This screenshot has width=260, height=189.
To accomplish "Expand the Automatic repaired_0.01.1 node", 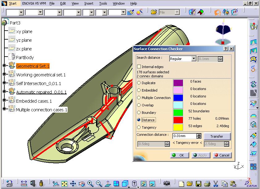I will click(4, 91).
